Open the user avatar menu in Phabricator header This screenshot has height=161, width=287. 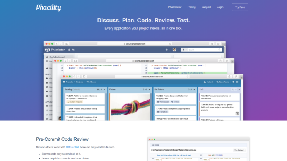(175, 50)
